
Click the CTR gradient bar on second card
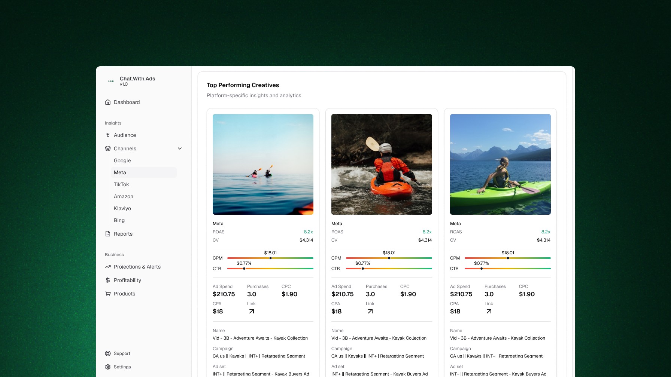click(389, 269)
